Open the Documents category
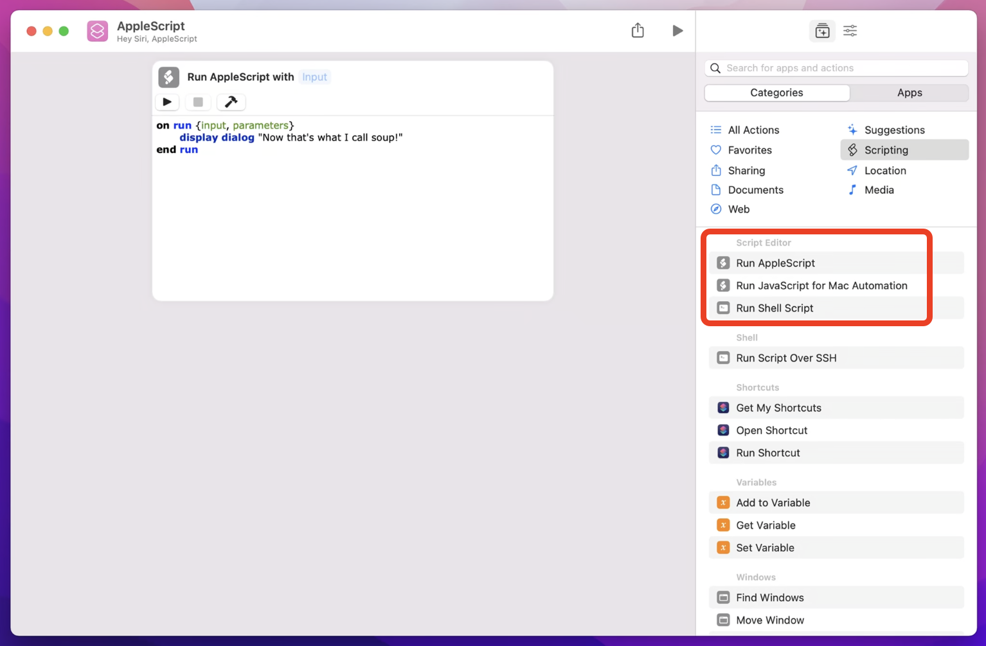 coord(756,189)
